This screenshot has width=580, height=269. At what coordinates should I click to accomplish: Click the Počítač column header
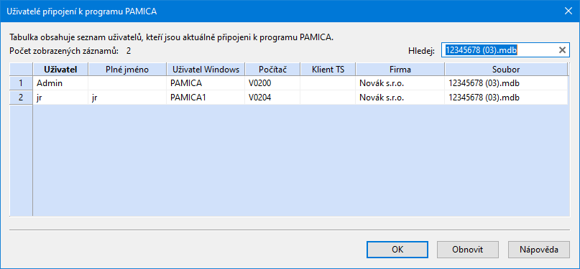[x=272, y=69]
